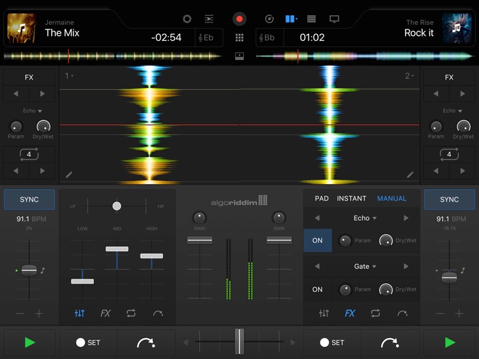Select the right deck loop icon
Image resolution: width=479 pixels, height=359 pixels.
tap(376, 313)
